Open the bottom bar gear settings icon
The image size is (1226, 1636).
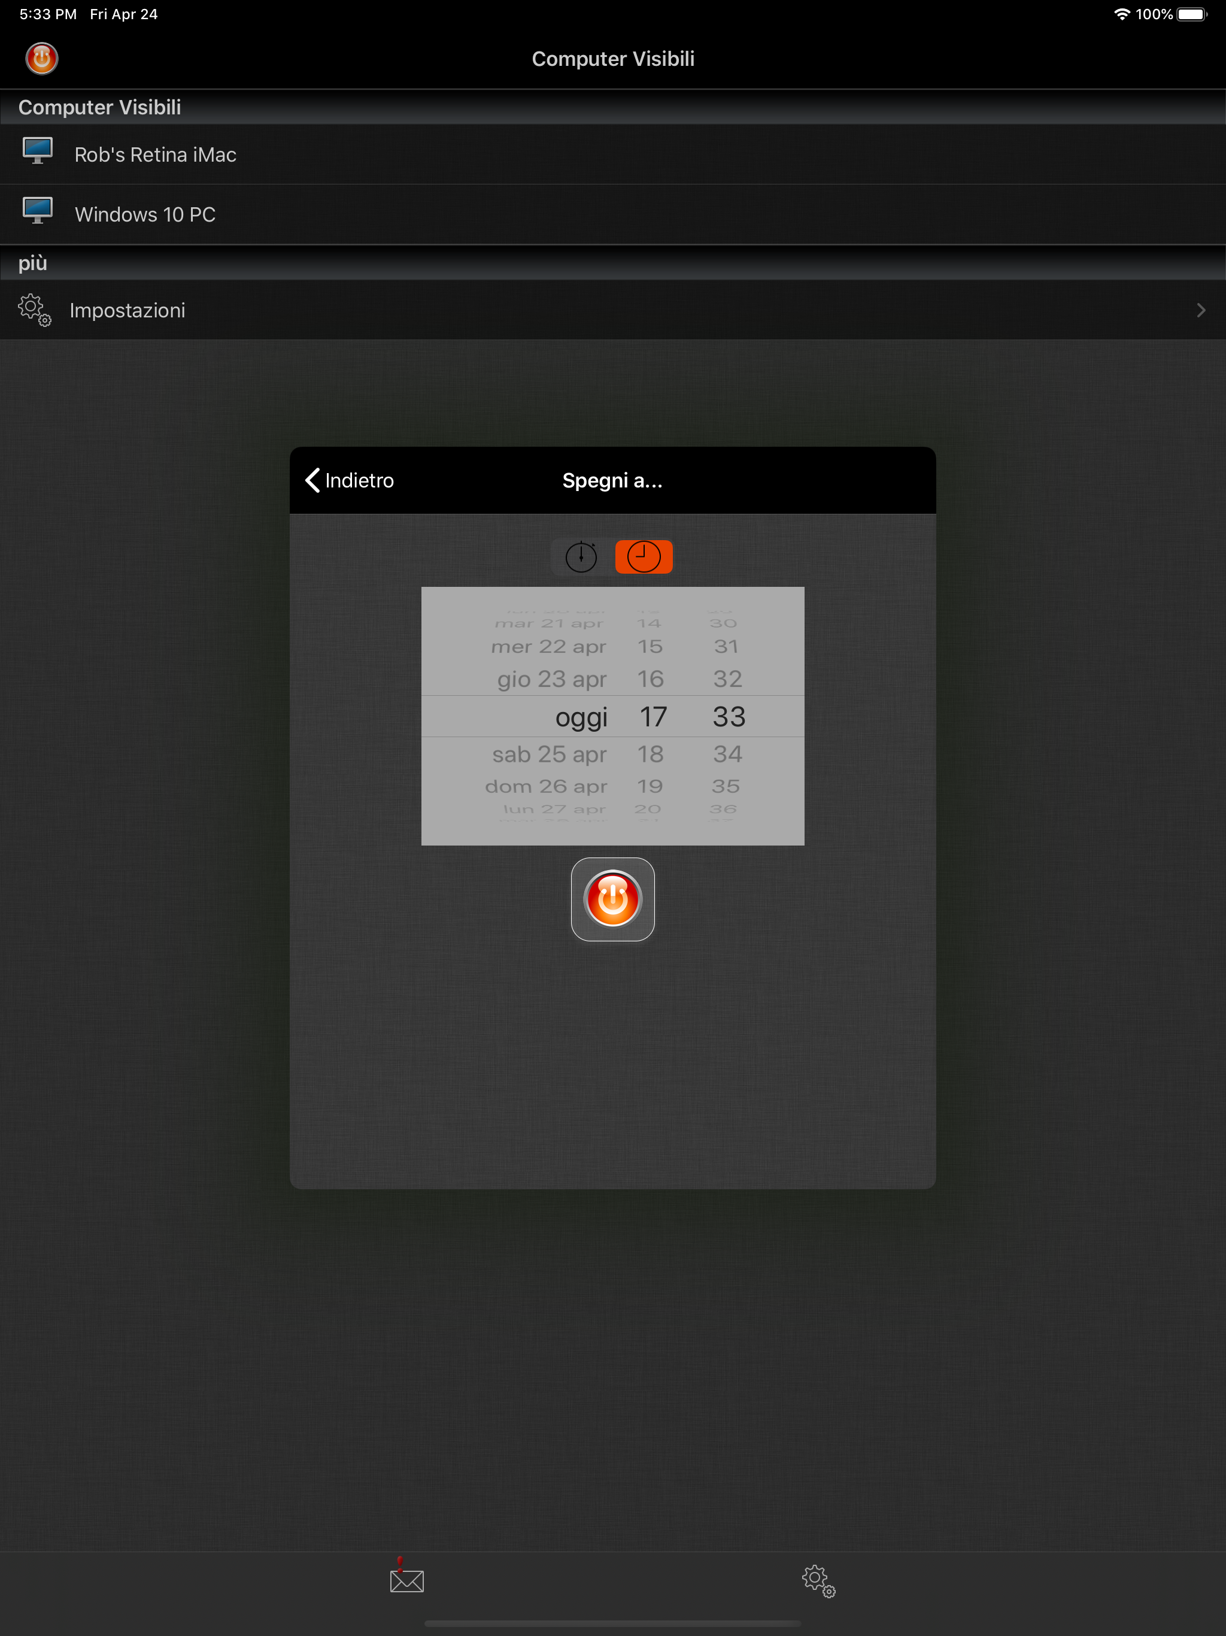tap(818, 1580)
